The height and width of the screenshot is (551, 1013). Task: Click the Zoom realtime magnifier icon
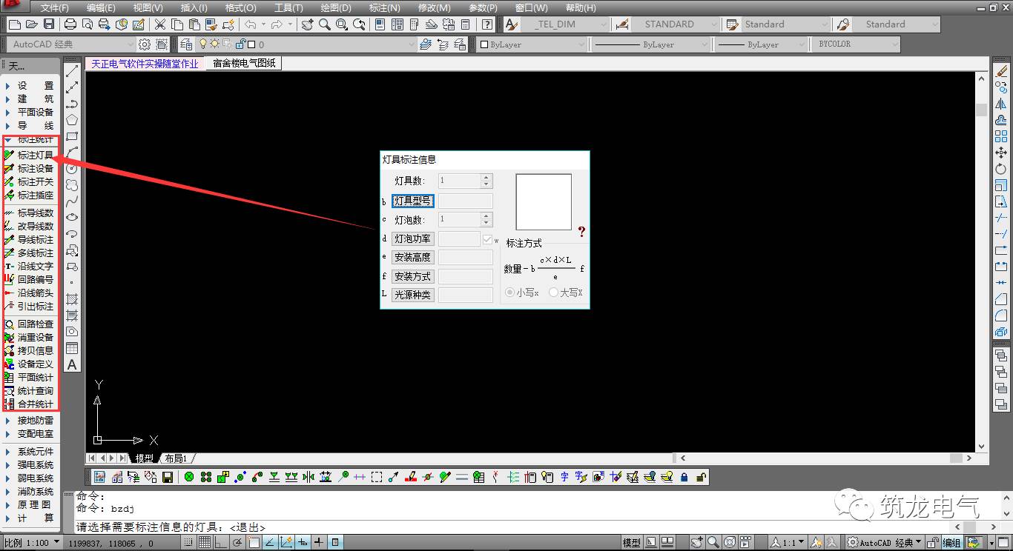[x=324, y=24]
